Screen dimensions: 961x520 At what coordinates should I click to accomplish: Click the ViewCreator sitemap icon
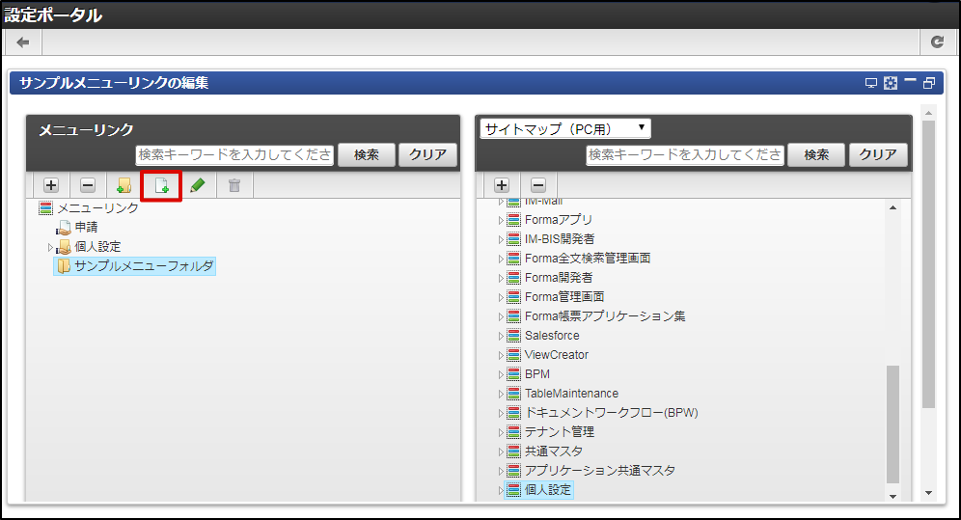point(514,355)
